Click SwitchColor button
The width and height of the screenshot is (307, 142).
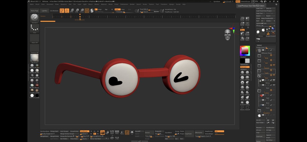(245, 64)
